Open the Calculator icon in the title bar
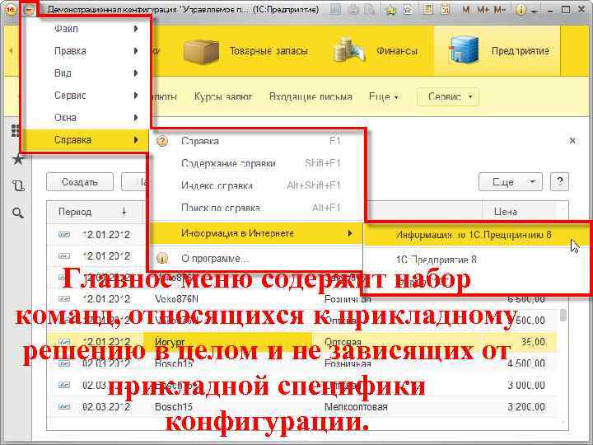The height and width of the screenshot is (445, 593). [428, 9]
